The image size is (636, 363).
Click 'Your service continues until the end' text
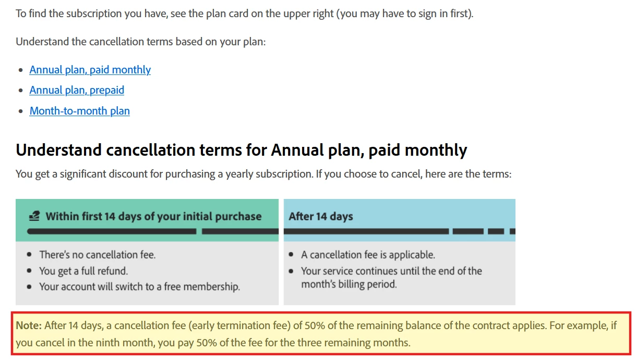[391, 271]
